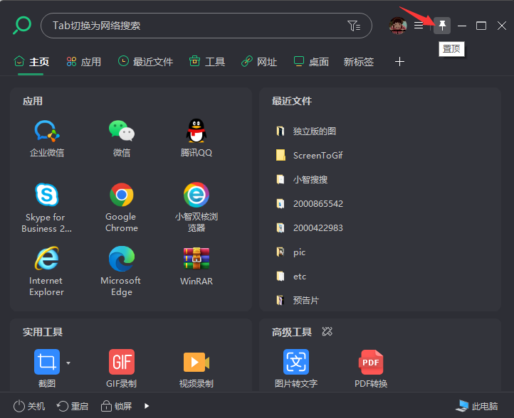Image resolution: width=514 pixels, height=418 pixels.
Task: Open the search filter icon
Action: pyautogui.click(x=354, y=26)
